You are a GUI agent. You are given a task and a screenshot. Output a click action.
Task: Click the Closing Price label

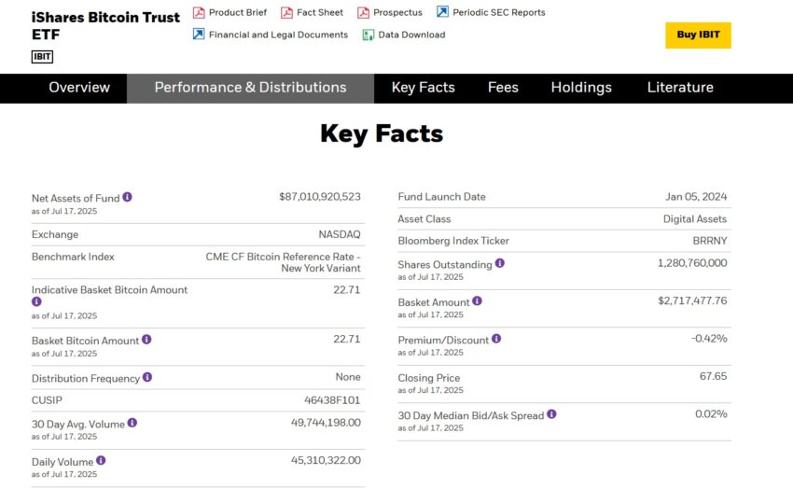coord(429,378)
